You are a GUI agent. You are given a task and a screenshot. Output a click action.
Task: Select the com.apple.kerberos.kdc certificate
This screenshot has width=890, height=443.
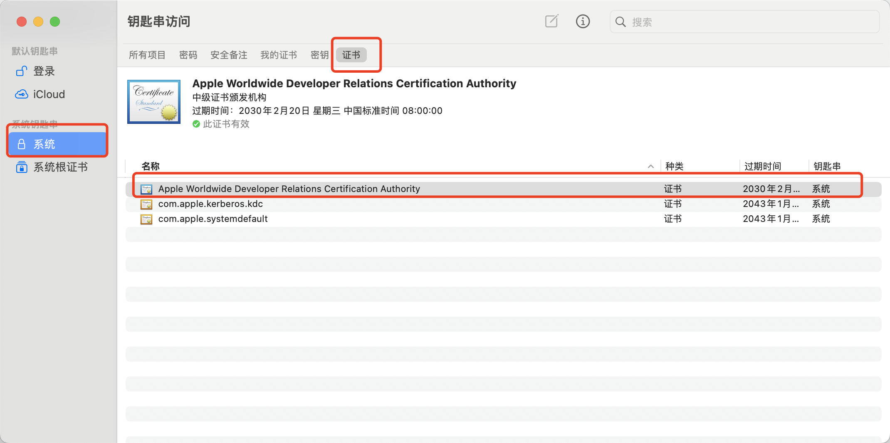click(x=503, y=204)
